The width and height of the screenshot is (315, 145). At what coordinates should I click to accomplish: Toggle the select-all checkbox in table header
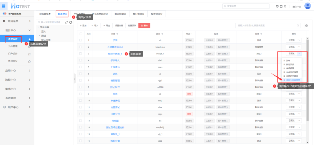81,34
